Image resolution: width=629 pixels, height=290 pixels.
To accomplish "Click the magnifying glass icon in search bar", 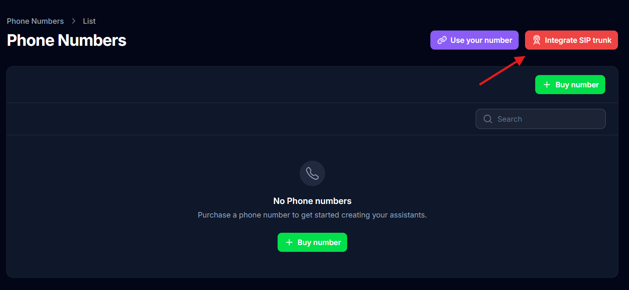I will point(487,119).
